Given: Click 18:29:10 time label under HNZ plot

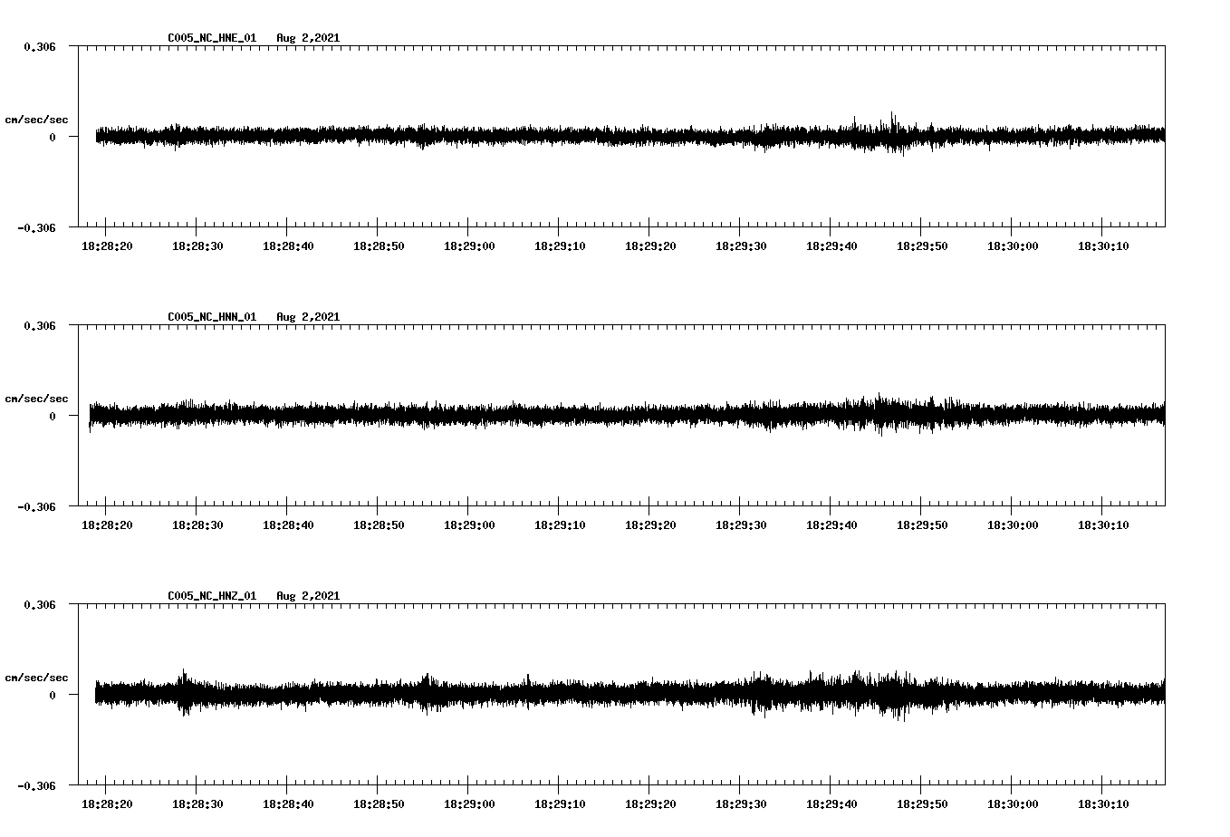Looking at the screenshot, I should click(560, 803).
